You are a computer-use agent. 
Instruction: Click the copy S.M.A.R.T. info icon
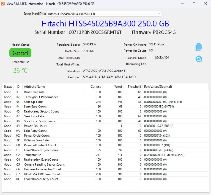[x=199, y=47]
